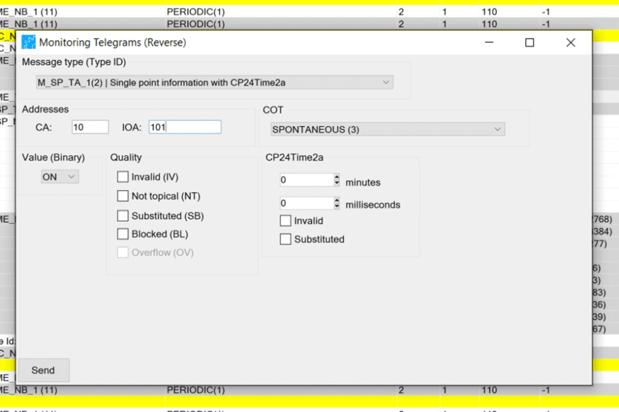Enable the Invalid flag under CP24Time2a
Image resolution: width=619 pixels, height=412 pixels.
pos(285,221)
